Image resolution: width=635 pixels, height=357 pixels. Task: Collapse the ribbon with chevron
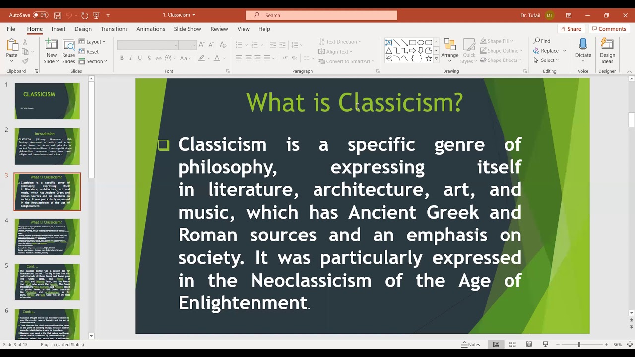630,71
